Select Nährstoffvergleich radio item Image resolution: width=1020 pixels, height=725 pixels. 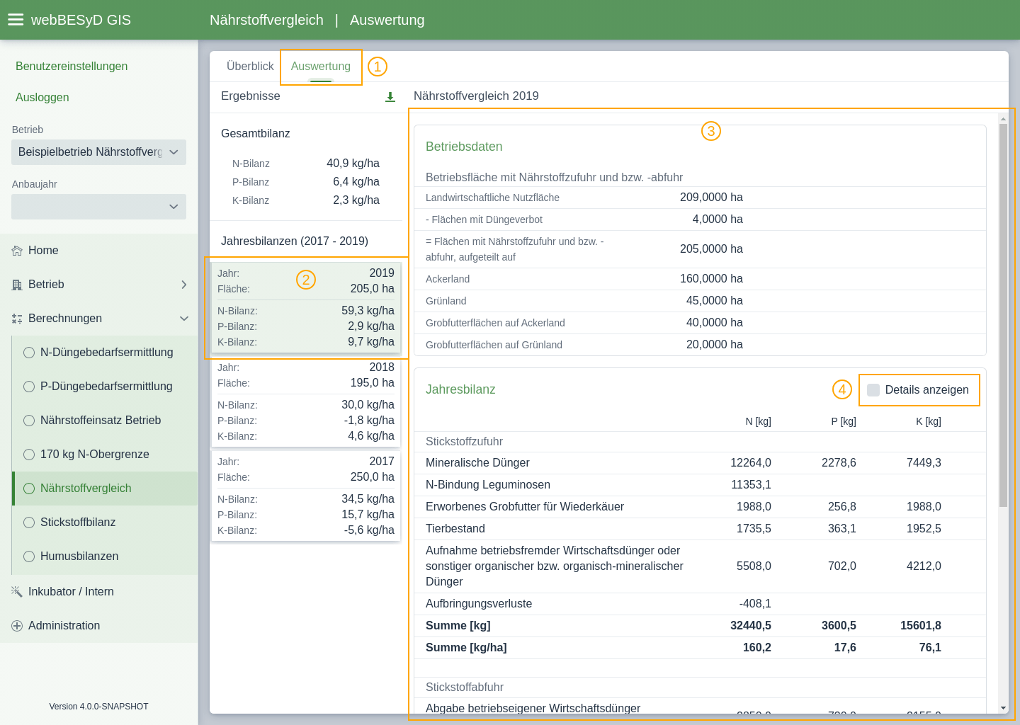tap(105, 489)
